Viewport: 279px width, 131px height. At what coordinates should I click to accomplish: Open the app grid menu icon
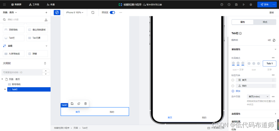pyautogui.click(x=5, y=5)
